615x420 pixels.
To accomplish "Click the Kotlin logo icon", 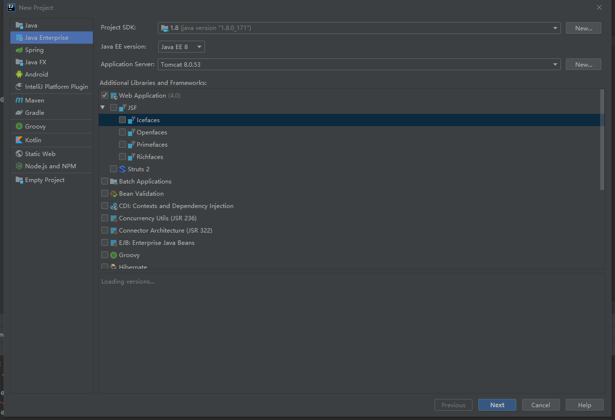I will [x=19, y=140].
